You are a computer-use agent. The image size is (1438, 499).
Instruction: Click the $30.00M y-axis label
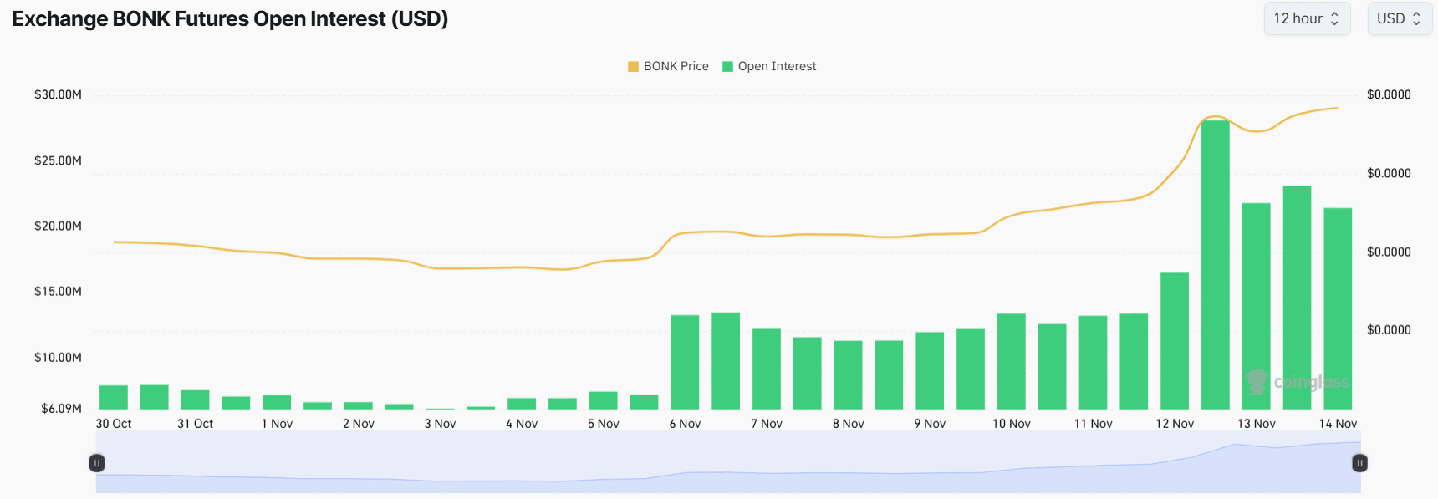[58, 94]
